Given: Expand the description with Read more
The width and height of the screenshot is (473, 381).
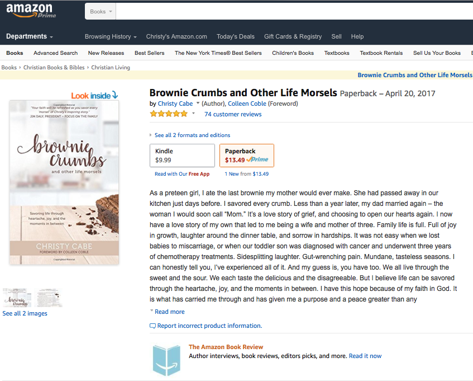Looking at the screenshot, I should (x=169, y=312).
